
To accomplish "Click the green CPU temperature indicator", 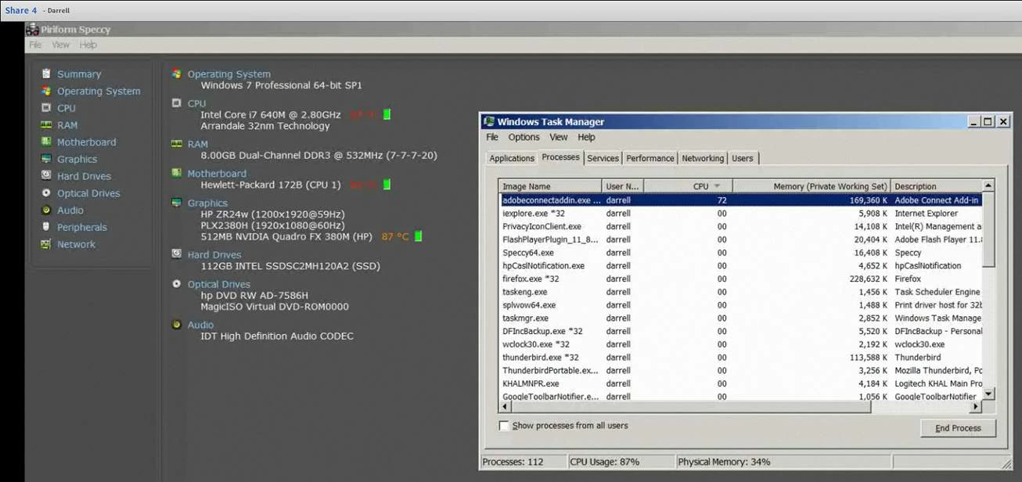I will 387,114.
